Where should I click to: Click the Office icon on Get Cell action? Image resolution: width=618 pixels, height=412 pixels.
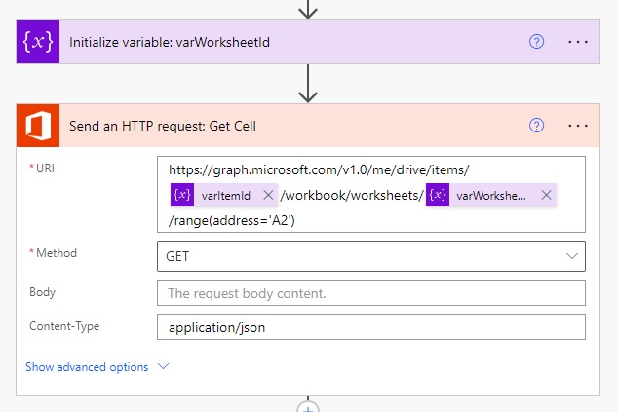point(38,126)
